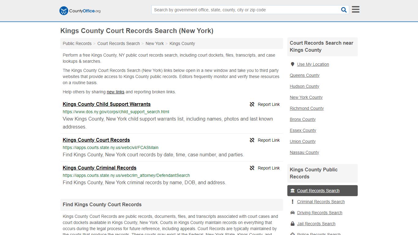
Task: Follow the 'new links' hyperlink
Action: click(x=115, y=92)
